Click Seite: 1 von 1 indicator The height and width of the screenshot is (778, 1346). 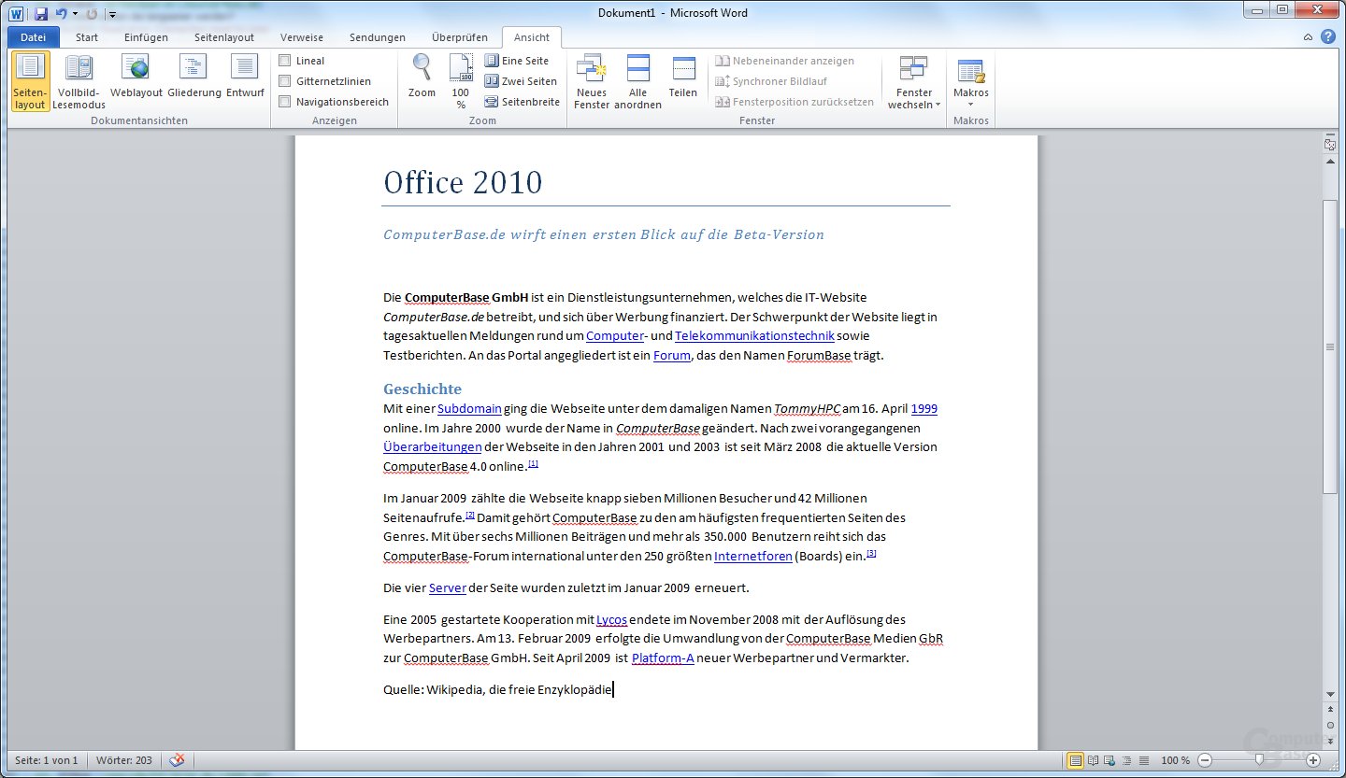coord(46,760)
